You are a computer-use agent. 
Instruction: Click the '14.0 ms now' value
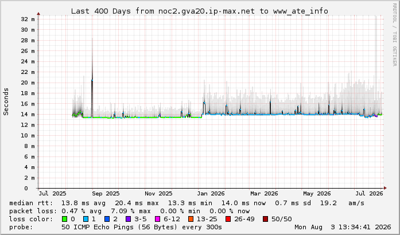[x=243, y=203]
